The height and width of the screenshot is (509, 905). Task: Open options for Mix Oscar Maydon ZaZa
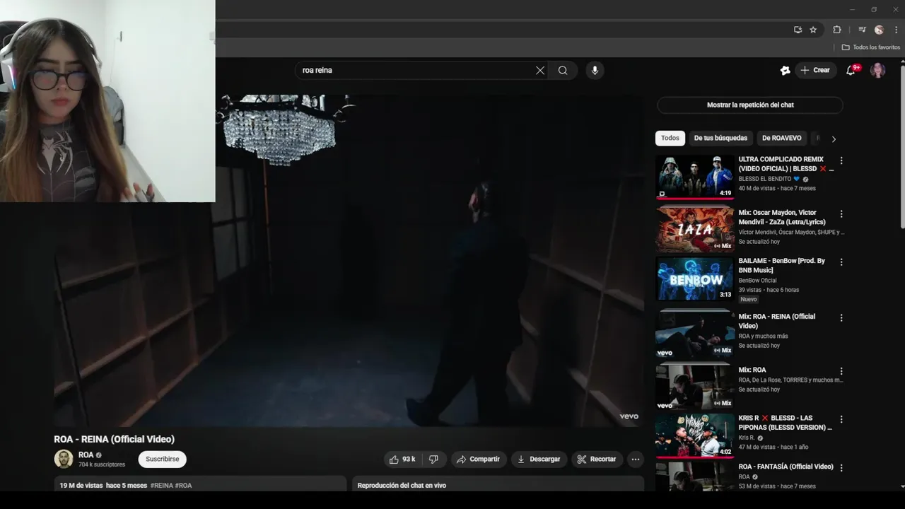[841, 213]
